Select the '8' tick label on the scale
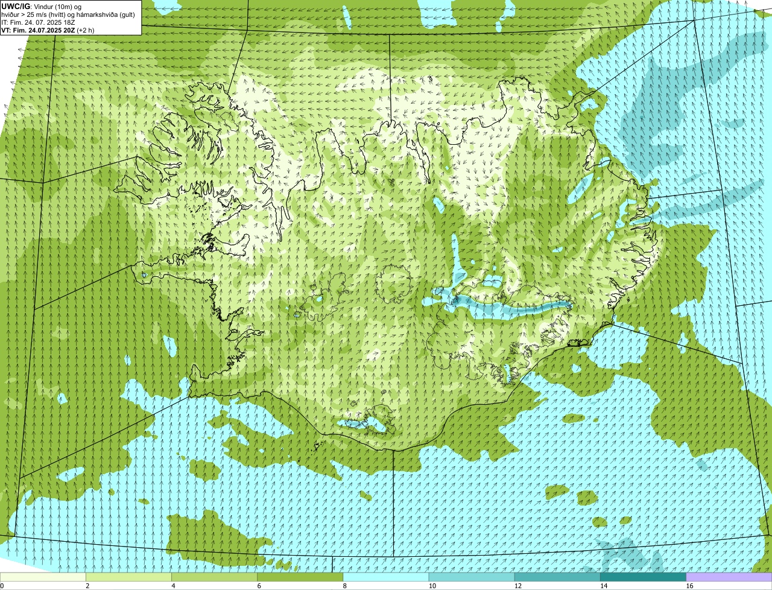772x590 pixels. tap(345, 586)
